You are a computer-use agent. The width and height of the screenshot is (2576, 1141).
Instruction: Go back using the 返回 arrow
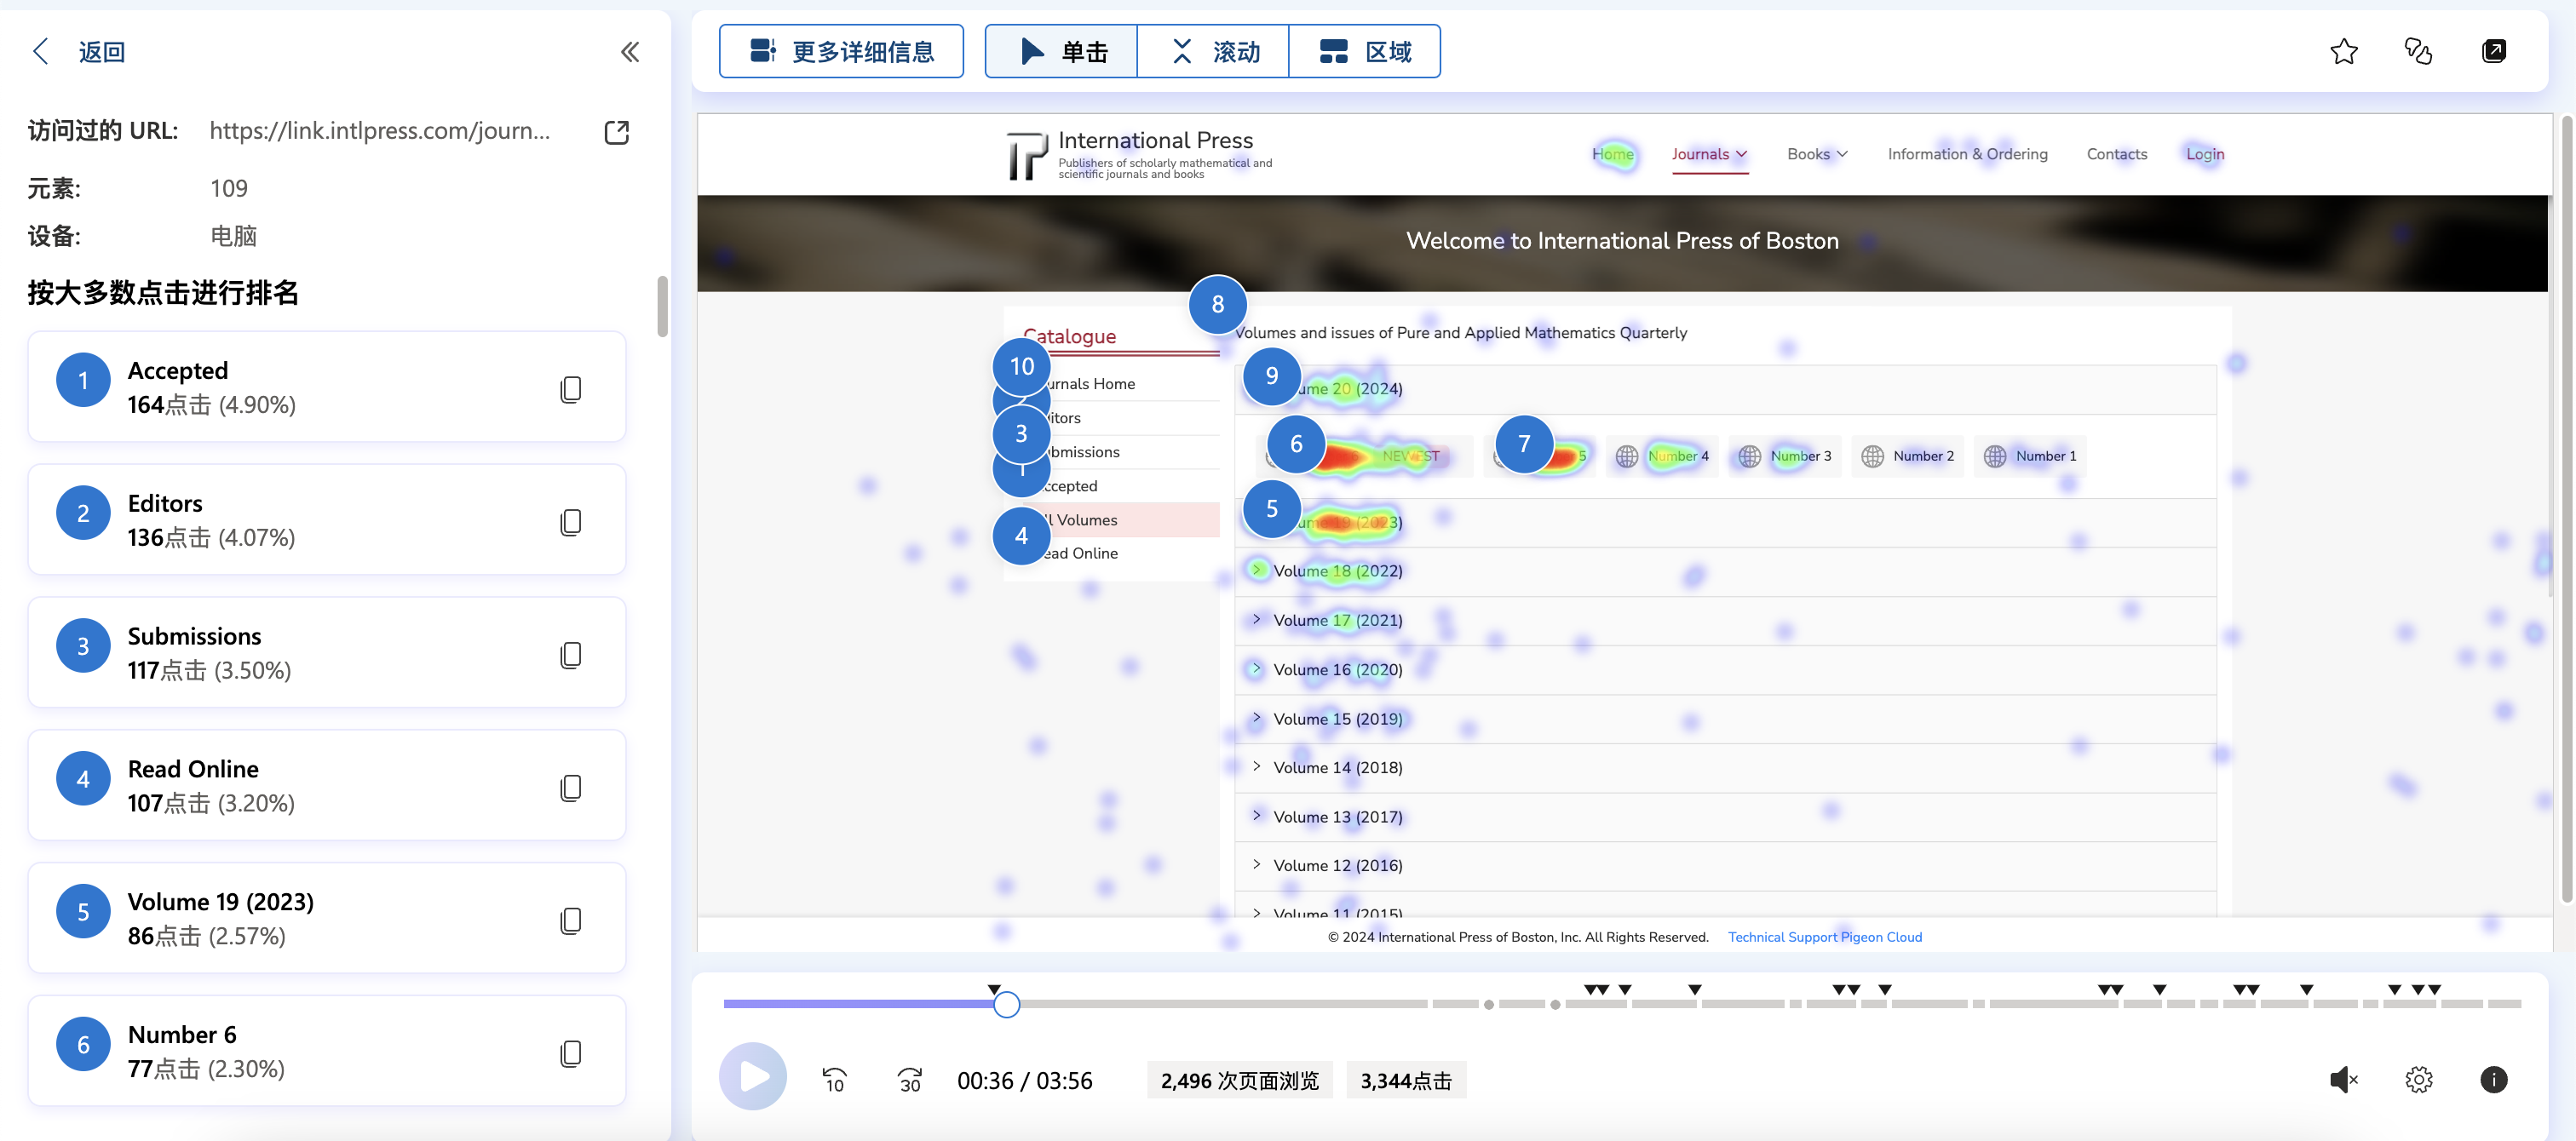pos(41,52)
